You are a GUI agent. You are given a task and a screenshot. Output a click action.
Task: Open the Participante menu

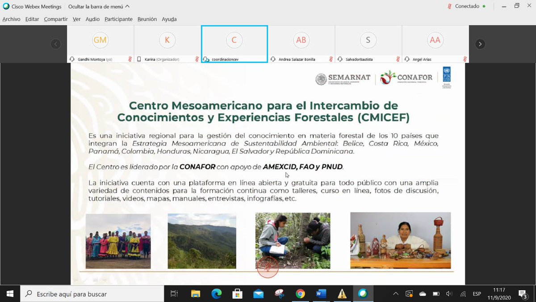coord(118,19)
